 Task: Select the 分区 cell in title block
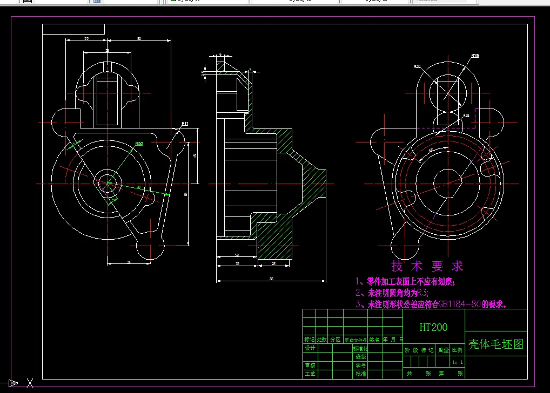click(x=336, y=340)
